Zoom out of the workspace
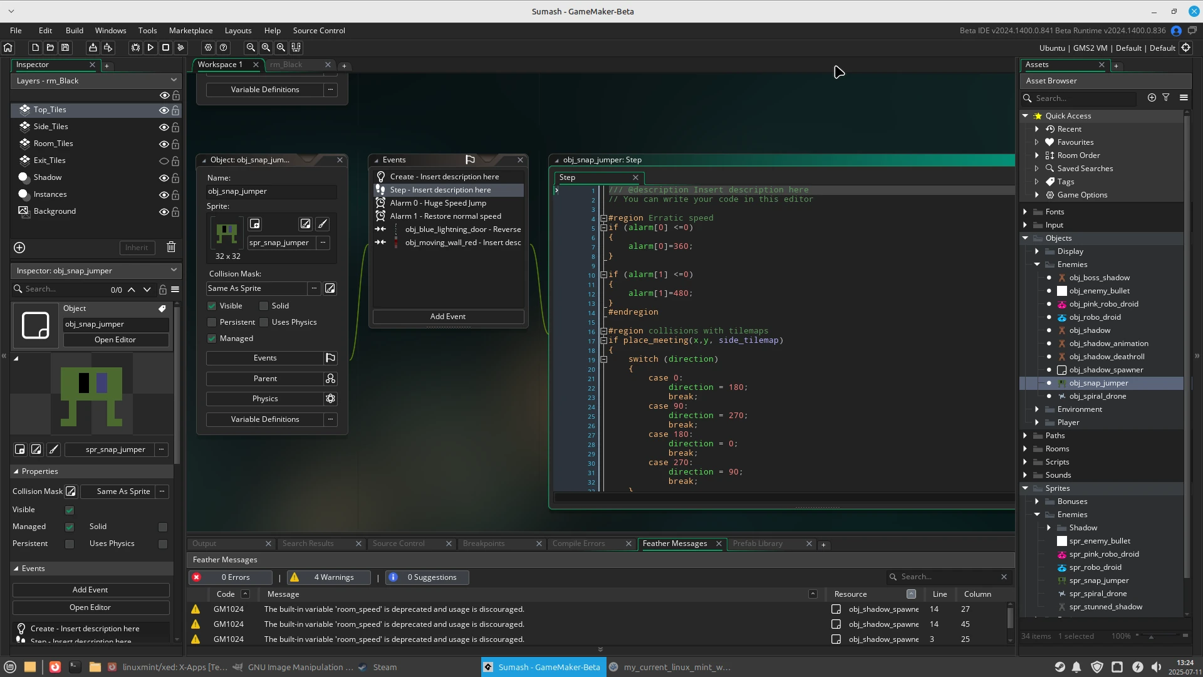 point(251,48)
